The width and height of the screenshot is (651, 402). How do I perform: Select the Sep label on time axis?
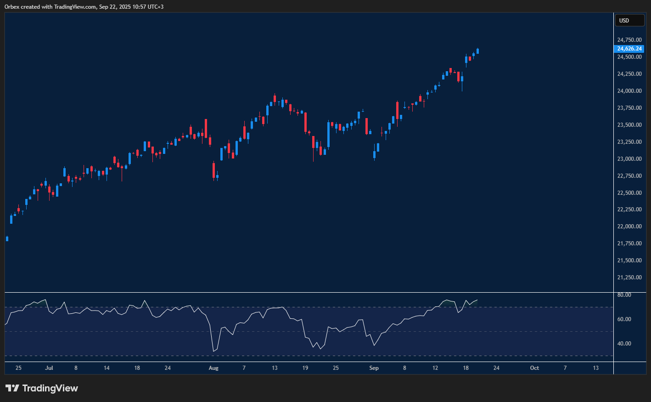pyautogui.click(x=374, y=368)
